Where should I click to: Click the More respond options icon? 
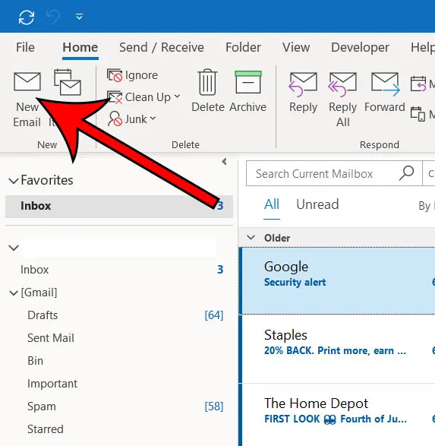pos(418,114)
